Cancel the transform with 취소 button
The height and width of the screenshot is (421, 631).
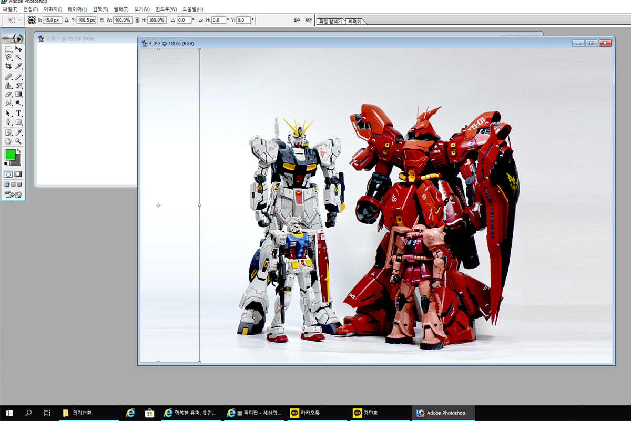[x=297, y=20]
